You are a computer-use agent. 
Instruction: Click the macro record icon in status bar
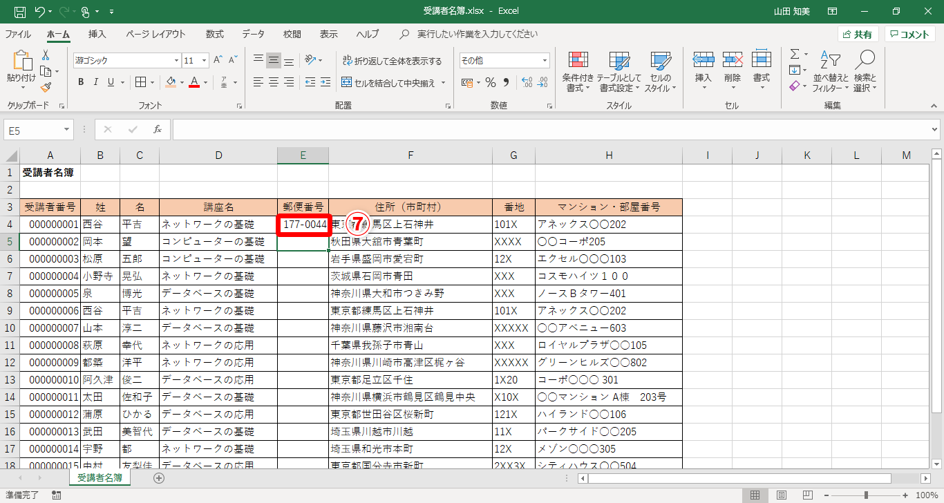pos(56,495)
